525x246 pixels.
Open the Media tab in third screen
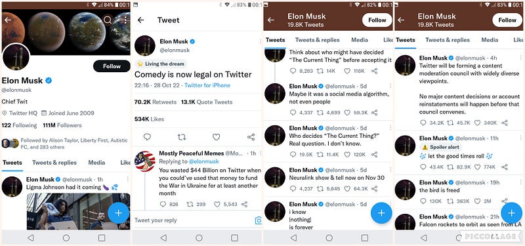[x=360, y=40]
